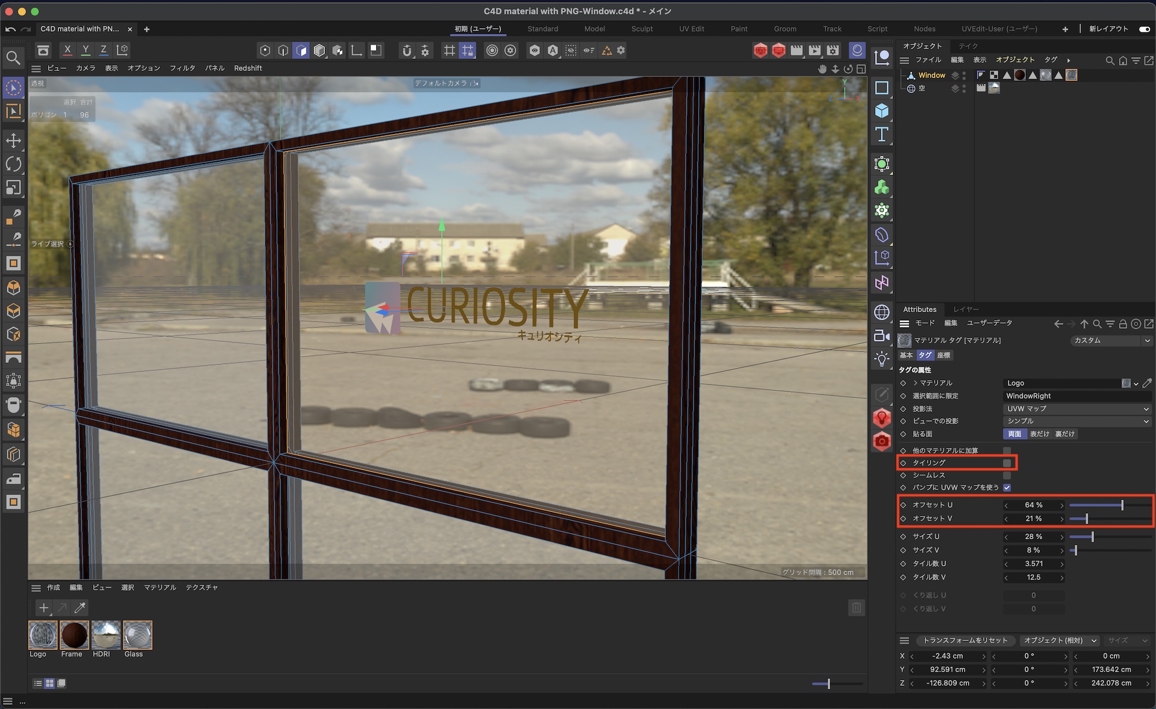Click the Camera object icon
The width and height of the screenshot is (1156, 709).
pos(881,336)
